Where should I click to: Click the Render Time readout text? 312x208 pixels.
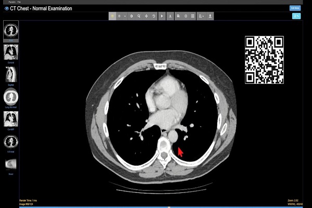click(x=28, y=200)
